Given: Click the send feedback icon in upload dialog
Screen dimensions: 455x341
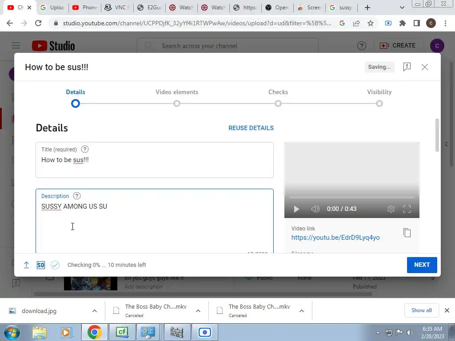Looking at the screenshot, I should (x=407, y=67).
